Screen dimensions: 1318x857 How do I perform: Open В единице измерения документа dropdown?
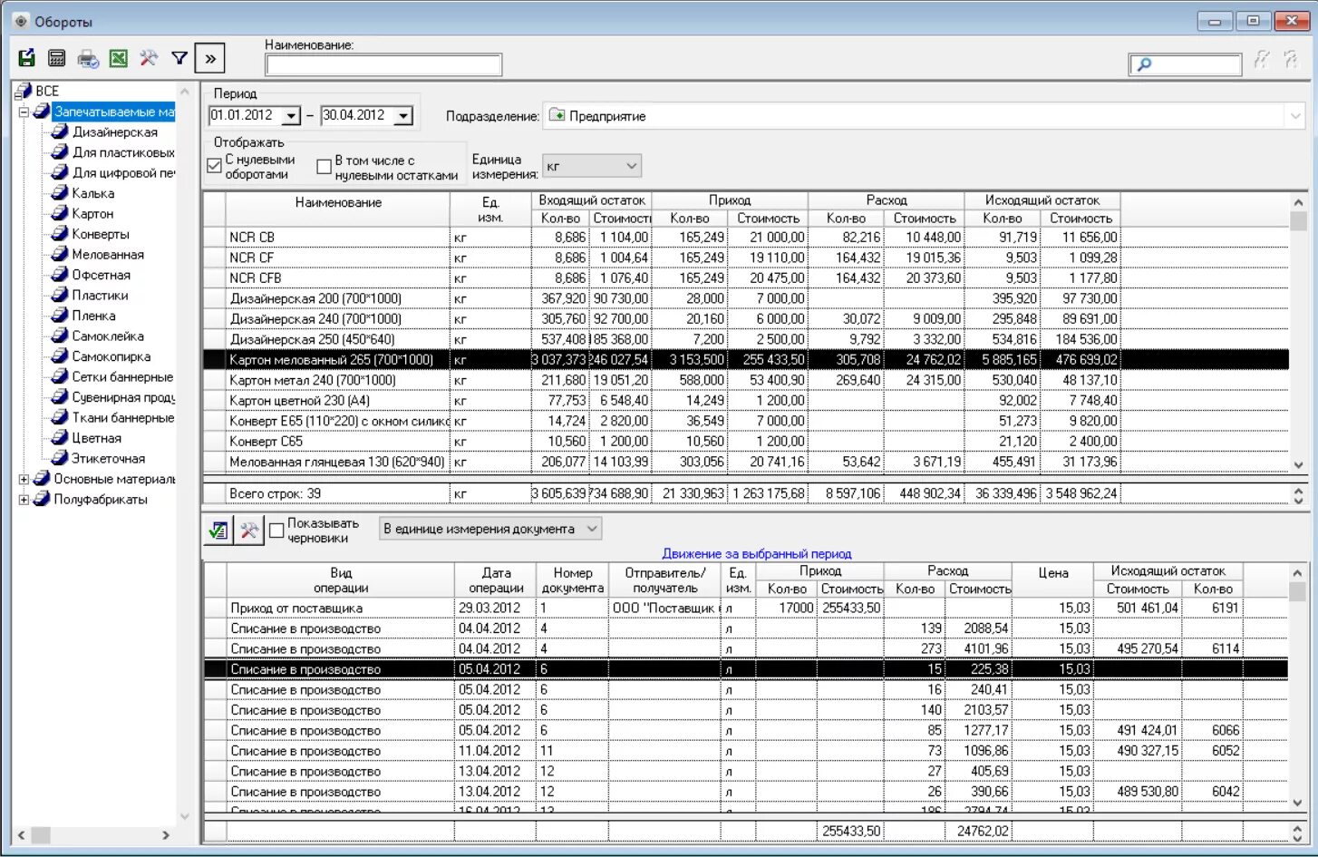click(592, 529)
